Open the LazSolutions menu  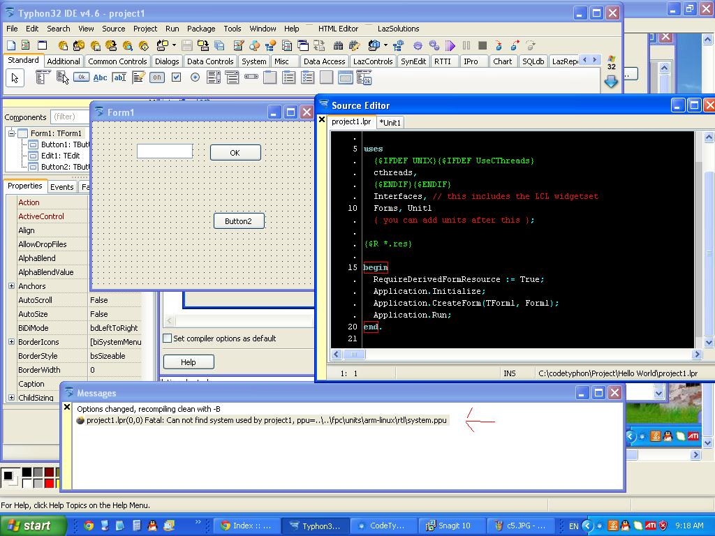coord(398,28)
